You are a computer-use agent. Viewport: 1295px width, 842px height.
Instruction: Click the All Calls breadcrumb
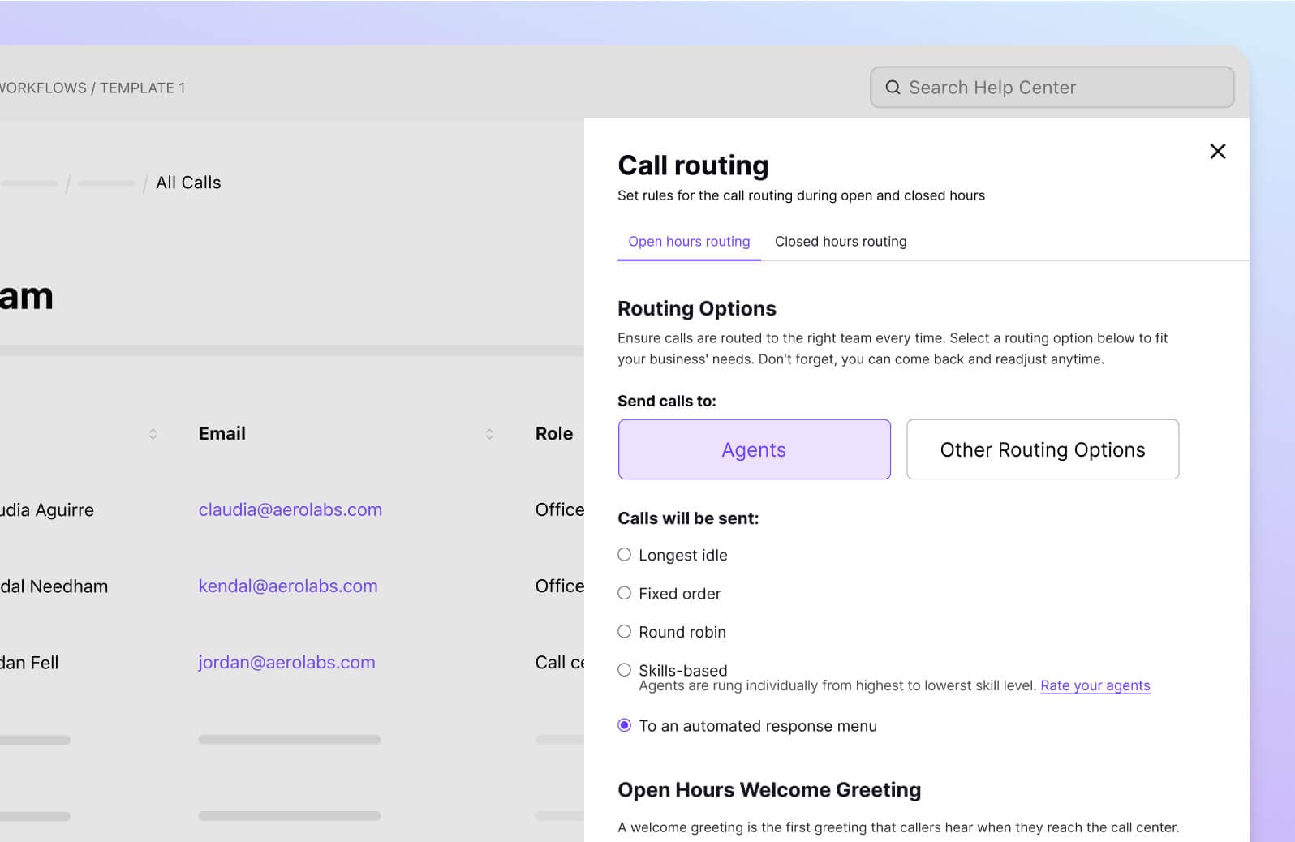pyautogui.click(x=188, y=183)
